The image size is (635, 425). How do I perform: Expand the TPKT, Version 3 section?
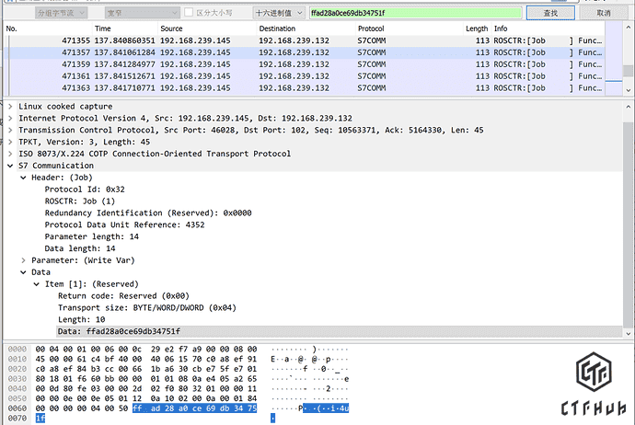[10, 141]
